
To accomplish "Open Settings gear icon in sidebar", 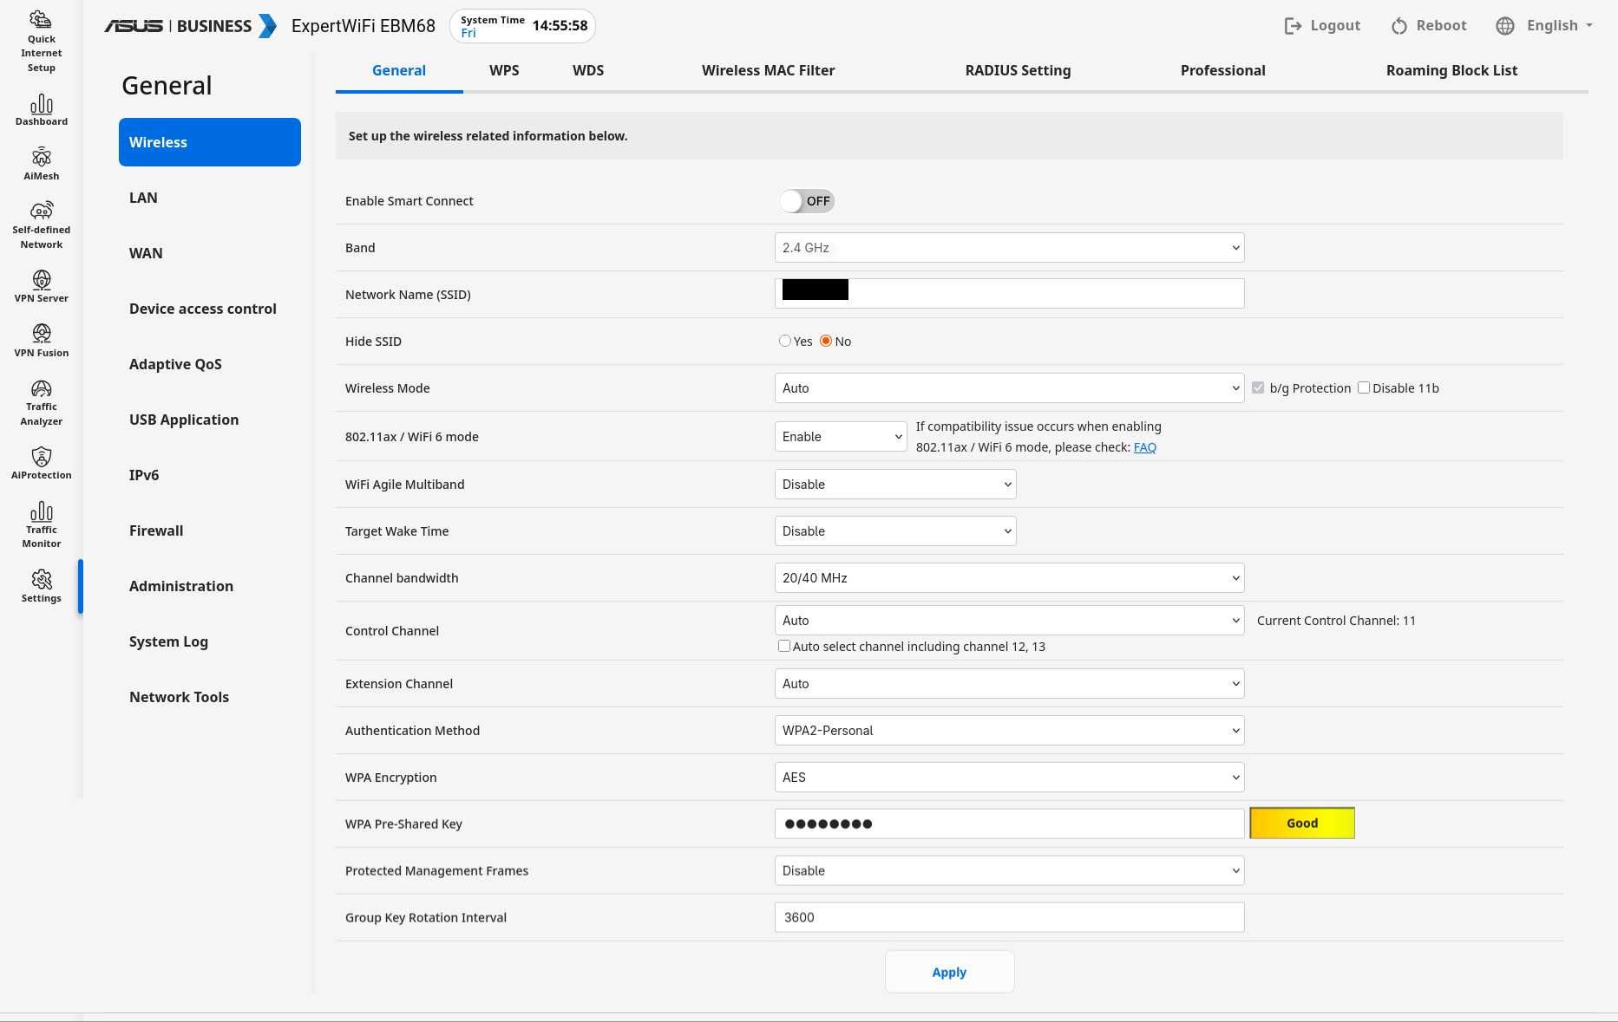I will 41,579.
